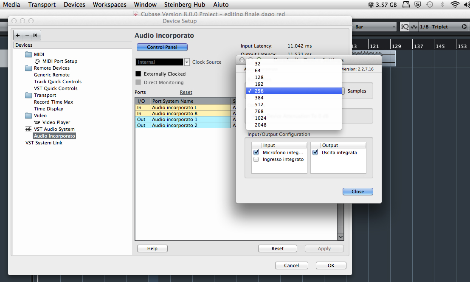
Task: Open the Bar display format dropdown
Action: point(374,27)
